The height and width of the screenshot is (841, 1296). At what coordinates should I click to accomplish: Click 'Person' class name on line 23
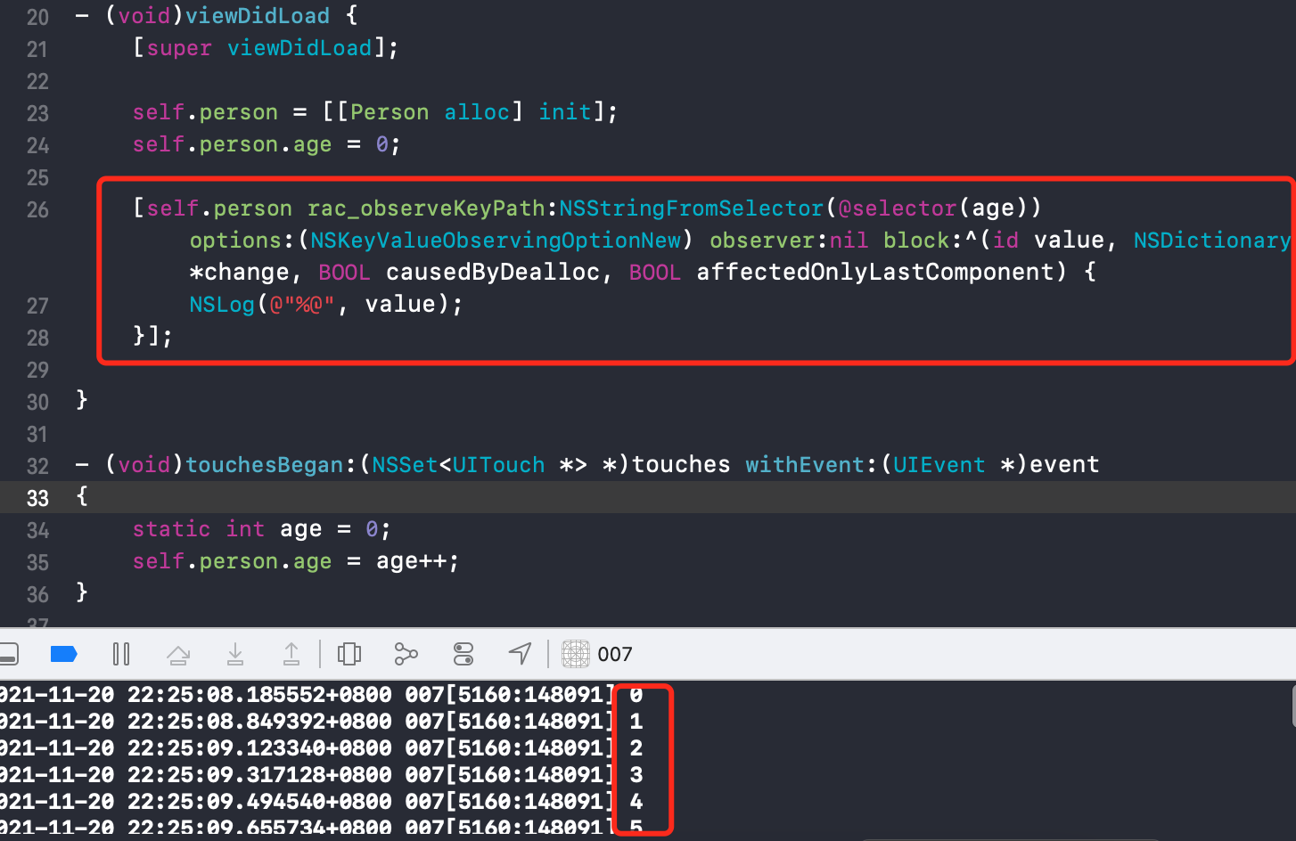(390, 112)
